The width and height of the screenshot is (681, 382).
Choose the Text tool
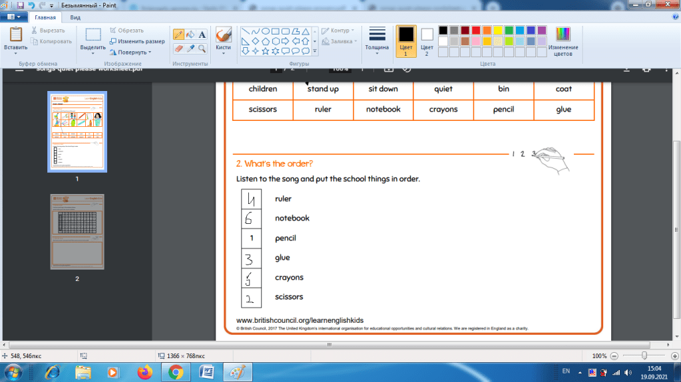(x=202, y=35)
